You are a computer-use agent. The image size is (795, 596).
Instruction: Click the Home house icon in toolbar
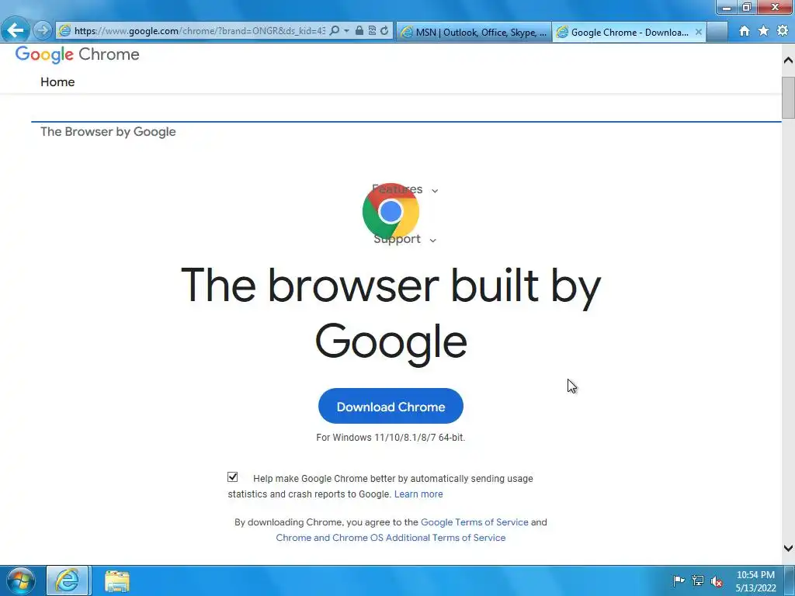tap(745, 31)
